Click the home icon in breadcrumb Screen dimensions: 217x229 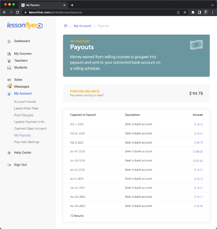pos(66,26)
